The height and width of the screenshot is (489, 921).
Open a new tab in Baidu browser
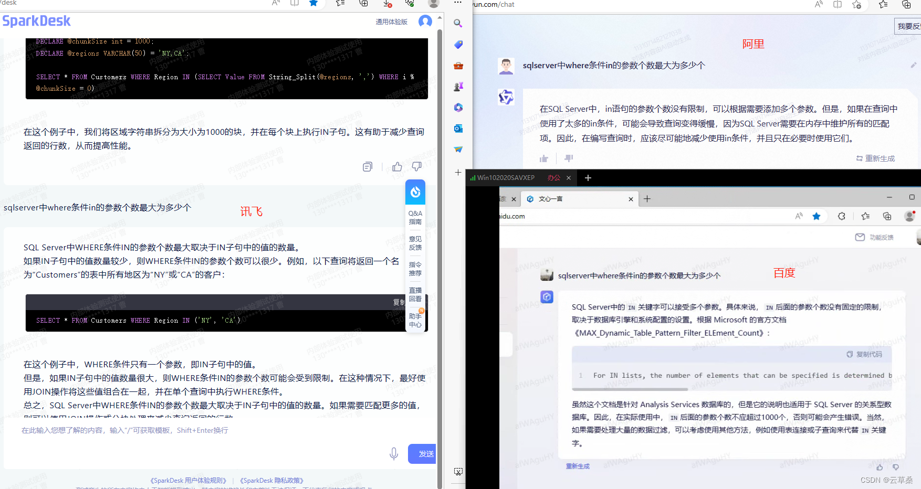[647, 199]
